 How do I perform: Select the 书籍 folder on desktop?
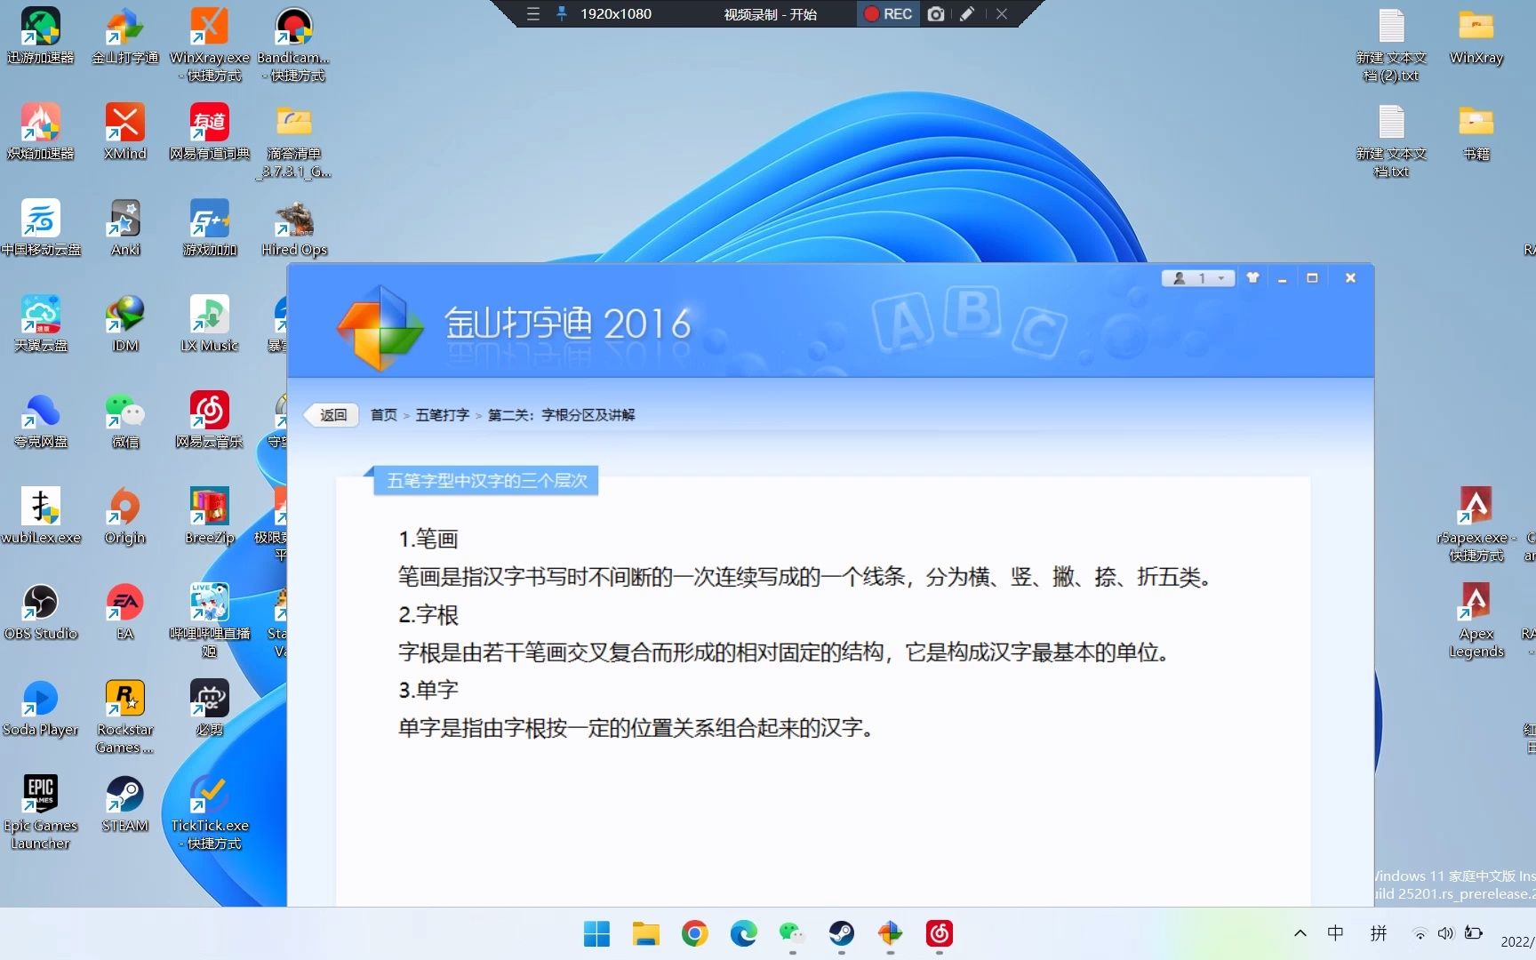point(1476,132)
